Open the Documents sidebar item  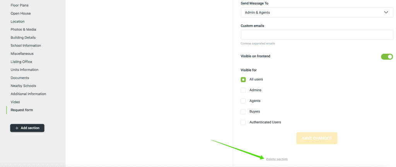tap(20, 78)
